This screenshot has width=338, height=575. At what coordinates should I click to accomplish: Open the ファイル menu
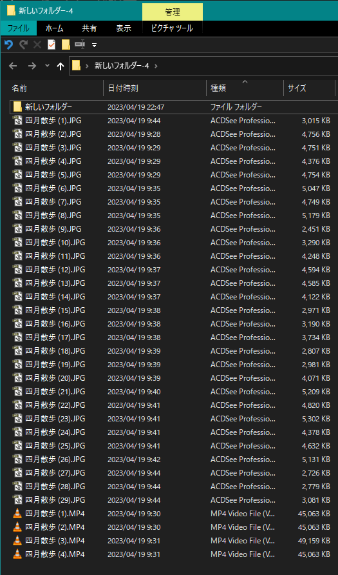point(19,28)
